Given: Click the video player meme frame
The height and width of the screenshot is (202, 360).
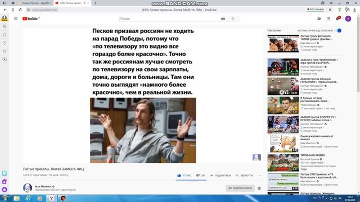Looking at the screenshot, I should tap(143, 96).
